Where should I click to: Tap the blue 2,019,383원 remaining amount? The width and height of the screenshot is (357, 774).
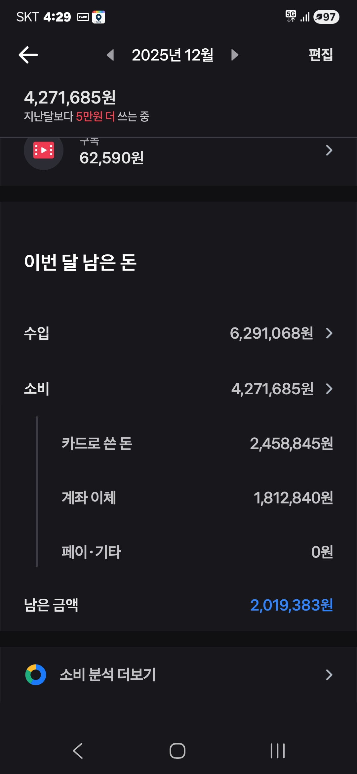point(291,605)
